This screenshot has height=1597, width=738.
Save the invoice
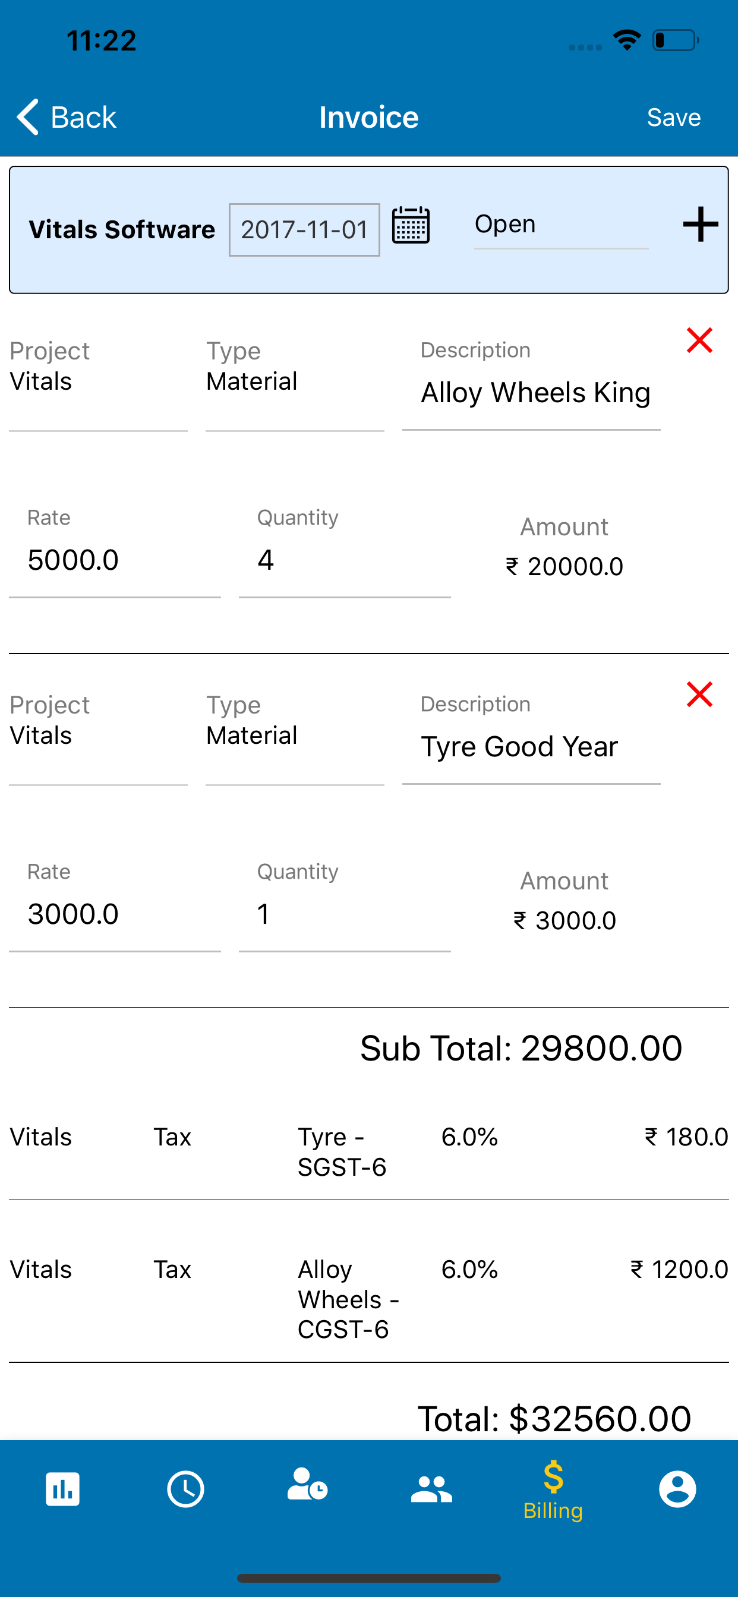(673, 117)
